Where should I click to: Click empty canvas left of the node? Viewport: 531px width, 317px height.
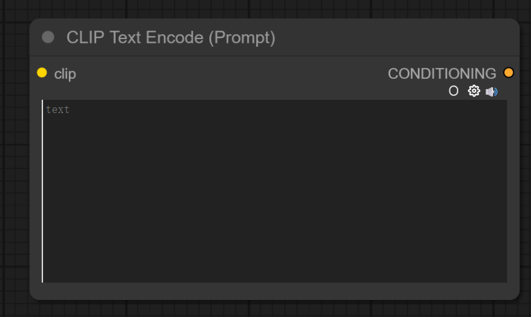(14, 158)
